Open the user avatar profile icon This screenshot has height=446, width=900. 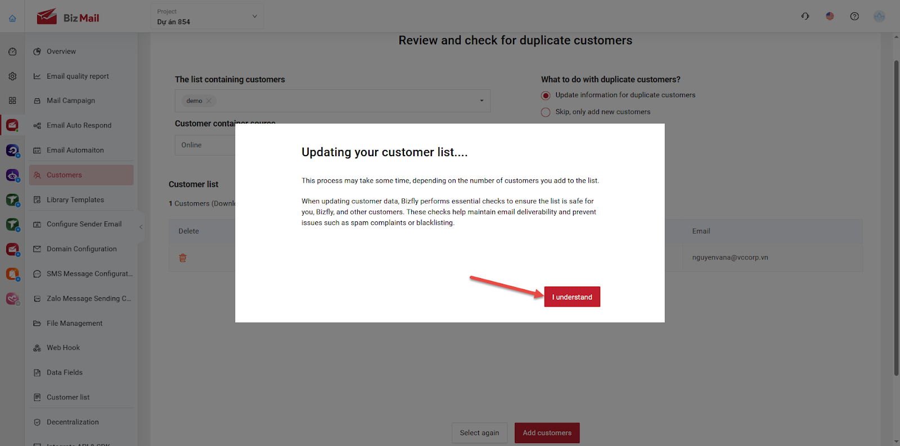[x=879, y=16]
